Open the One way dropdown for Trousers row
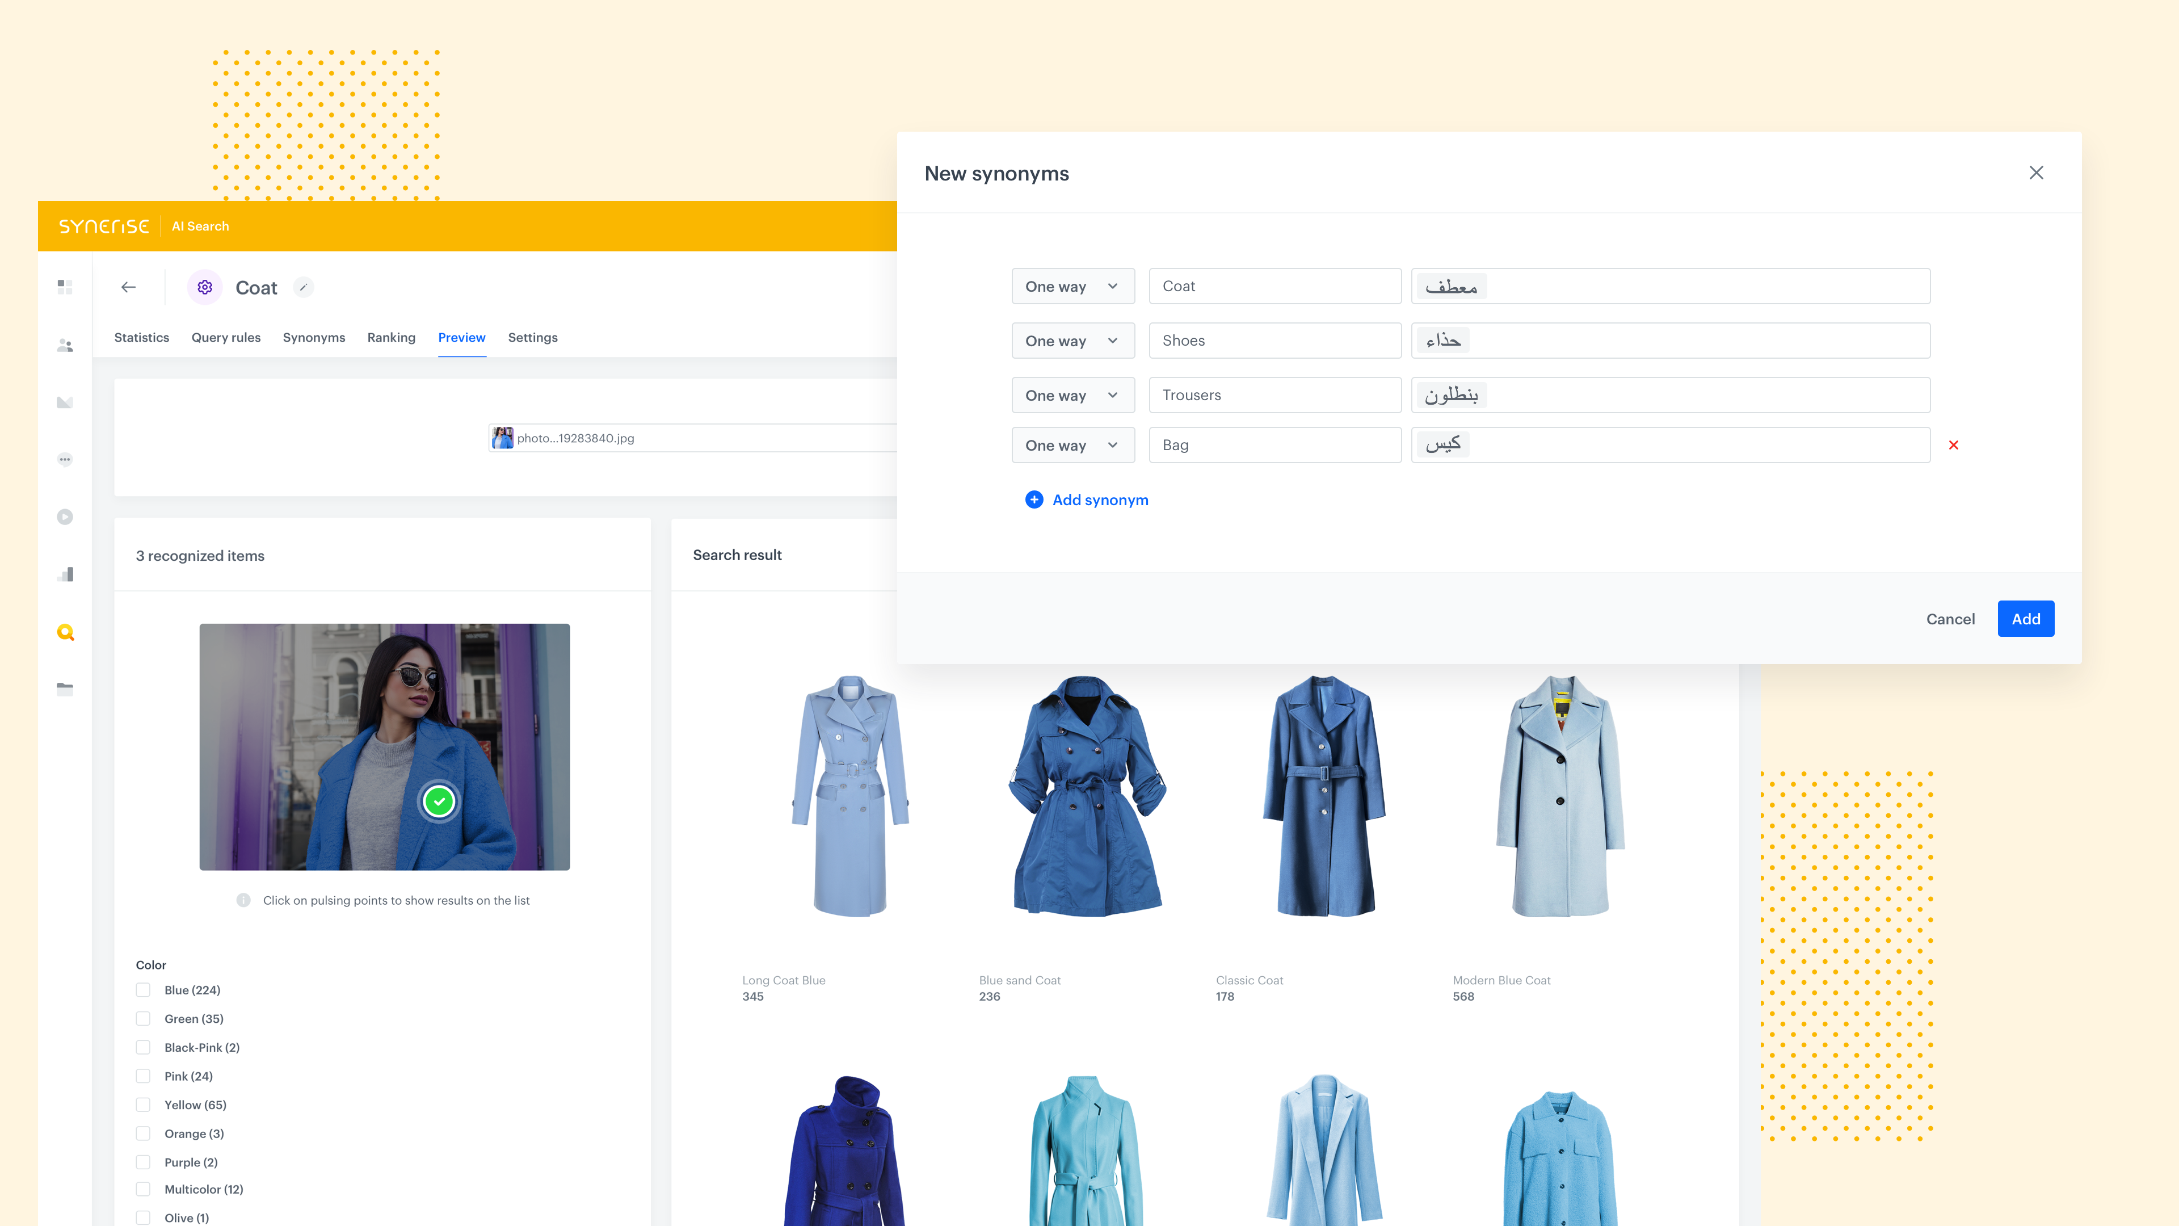2179x1226 pixels. [1072, 395]
